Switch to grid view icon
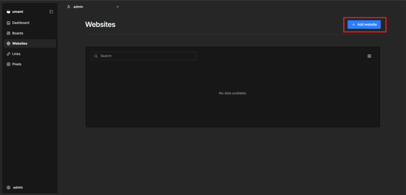Image resolution: width=406 pixels, height=195 pixels. pos(369,56)
